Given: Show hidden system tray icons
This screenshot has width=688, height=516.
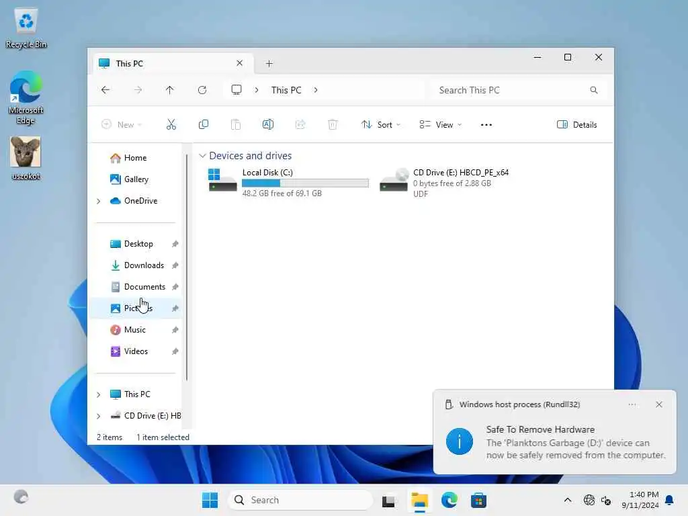Looking at the screenshot, I should [567, 500].
